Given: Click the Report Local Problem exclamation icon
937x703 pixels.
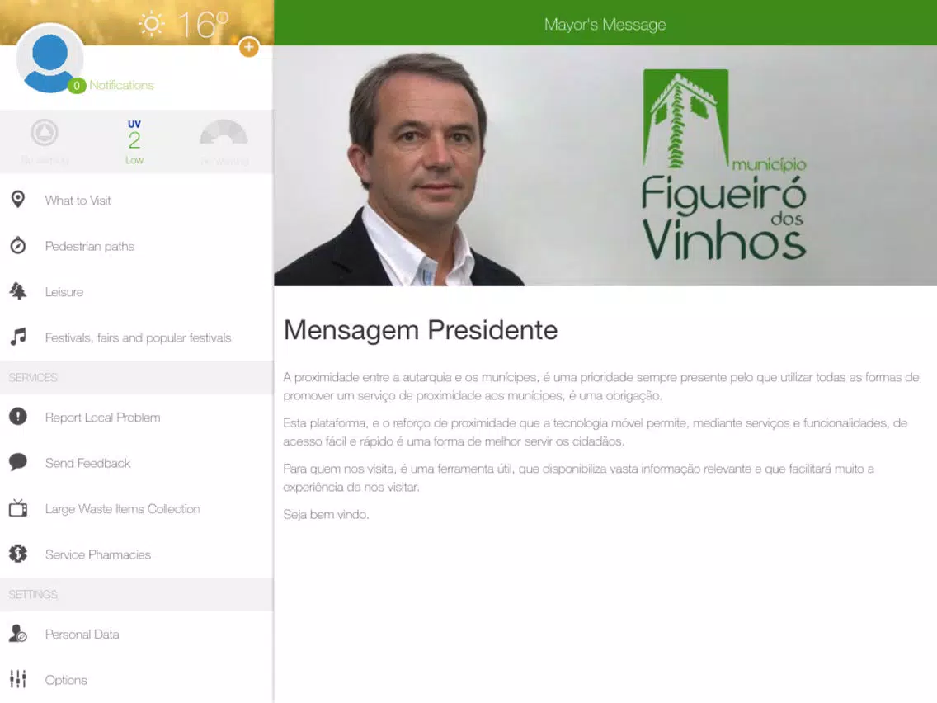Looking at the screenshot, I should tap(18, 416).
